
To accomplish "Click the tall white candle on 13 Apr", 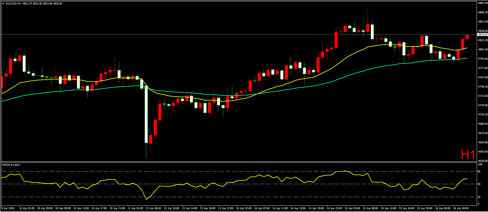I will 146,115.
